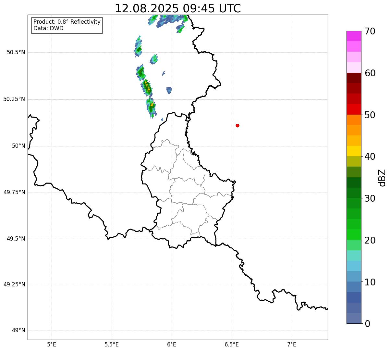
Task: Click the colorbar tick label "50"
Action: [x=370, y=115]
